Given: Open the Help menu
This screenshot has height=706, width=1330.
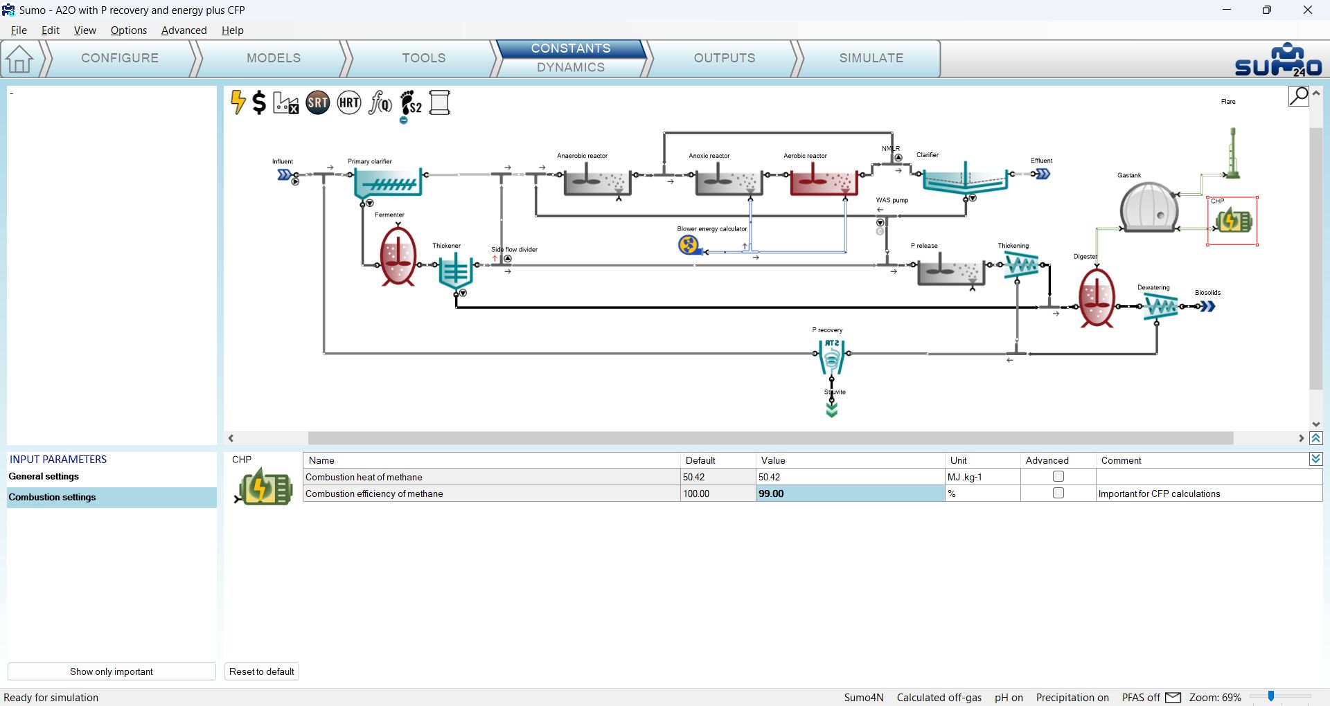Looking at the screenshot, I should pos(233,30).
